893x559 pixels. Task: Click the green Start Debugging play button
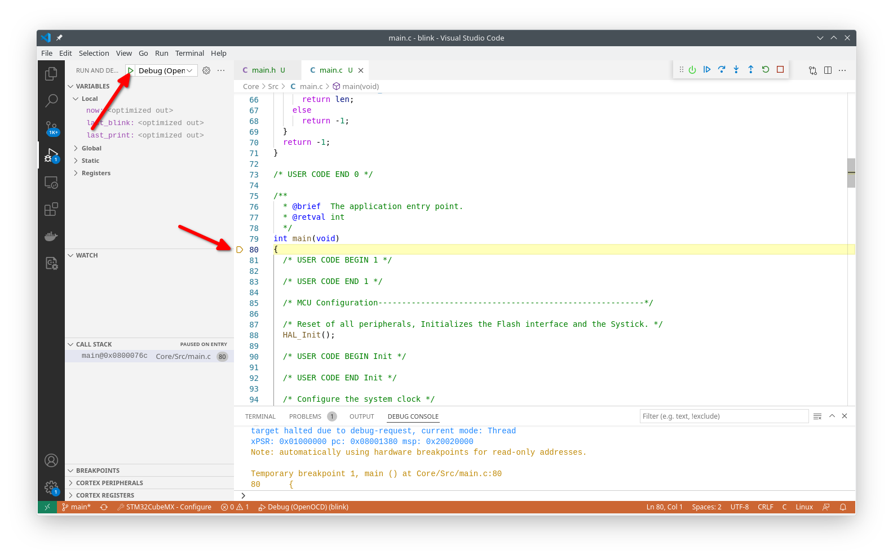130,70
